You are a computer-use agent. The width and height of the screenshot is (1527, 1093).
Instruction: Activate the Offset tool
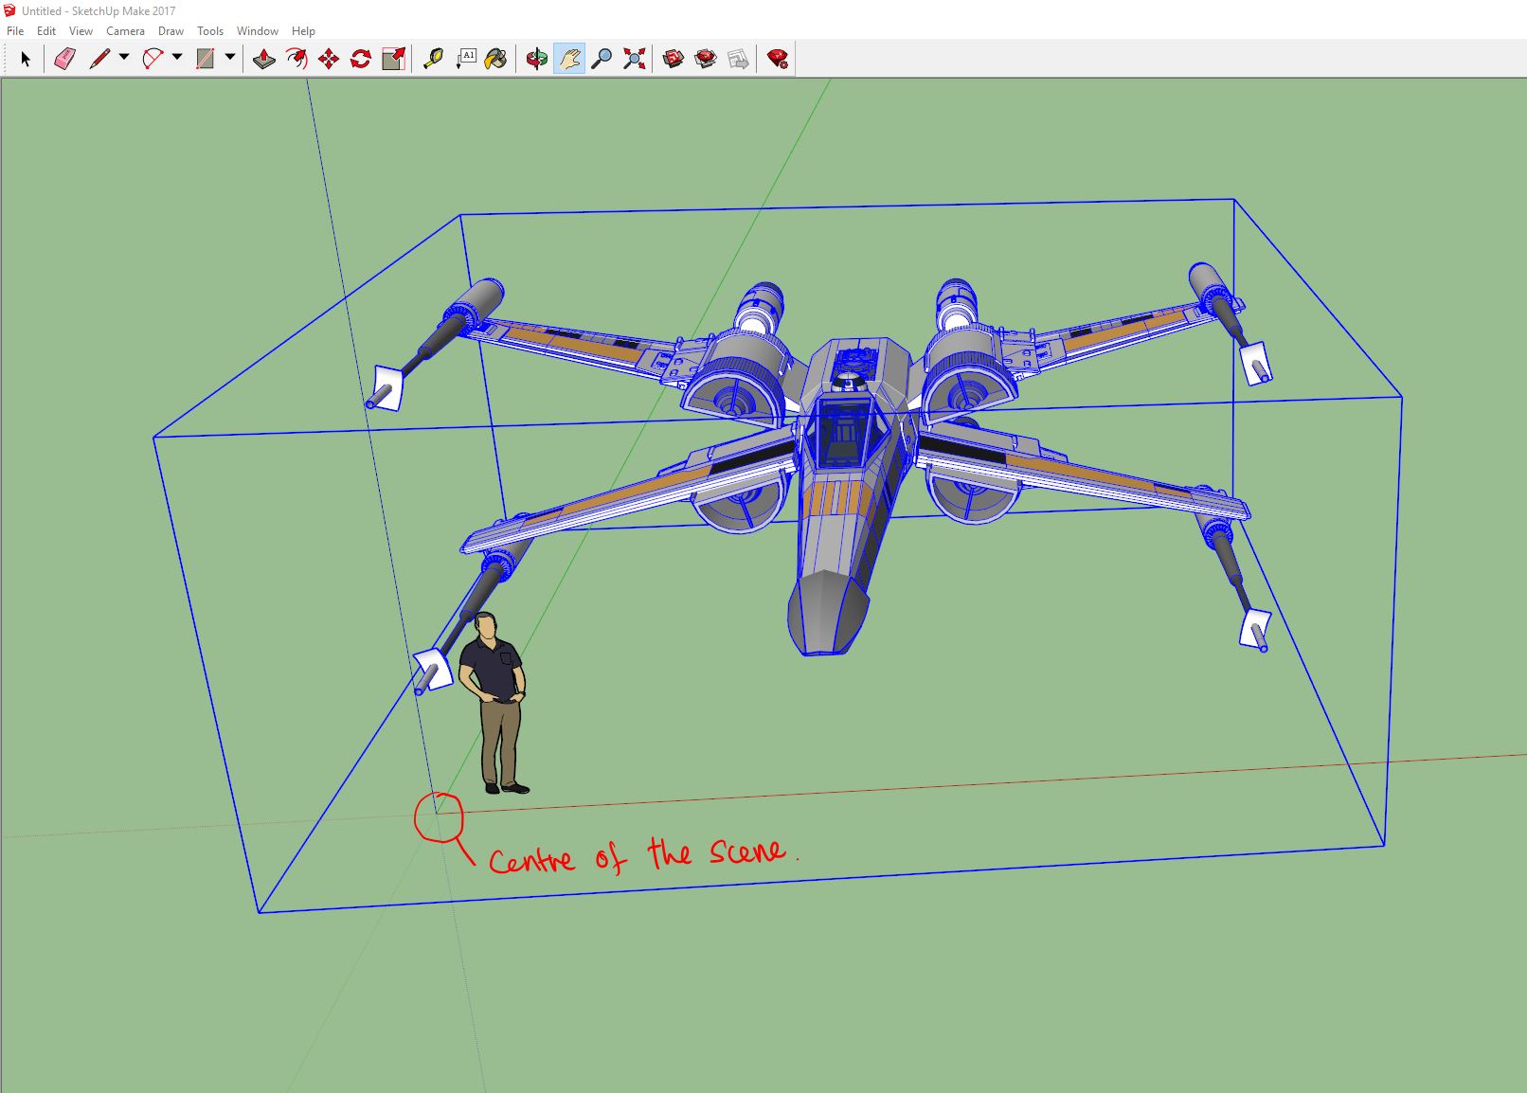pyautogui.click(x=296, y=59)
